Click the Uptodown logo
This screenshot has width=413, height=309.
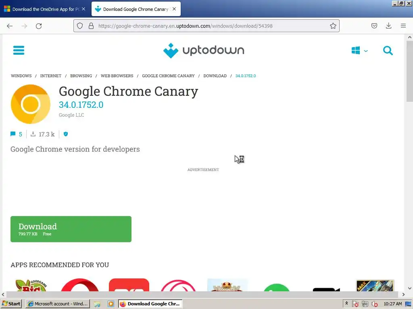pos(204,50)
